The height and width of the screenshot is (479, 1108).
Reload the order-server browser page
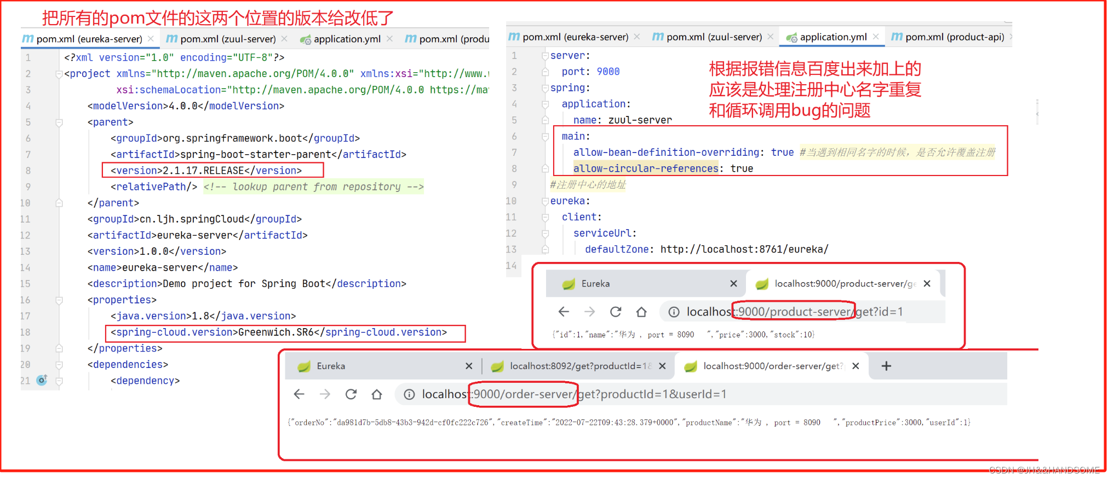[351, 394]
